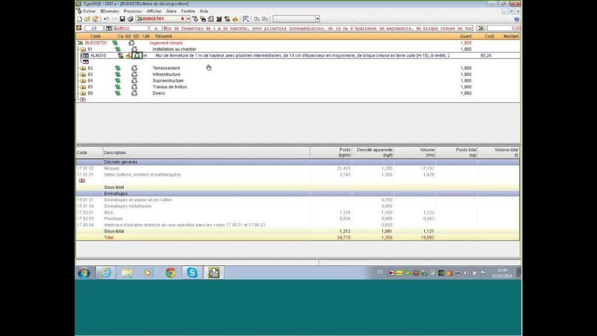Click the highlighted recycling icon in ALM010 row
The height and width of the screenshot is (336, 597).
coord(137,56)
